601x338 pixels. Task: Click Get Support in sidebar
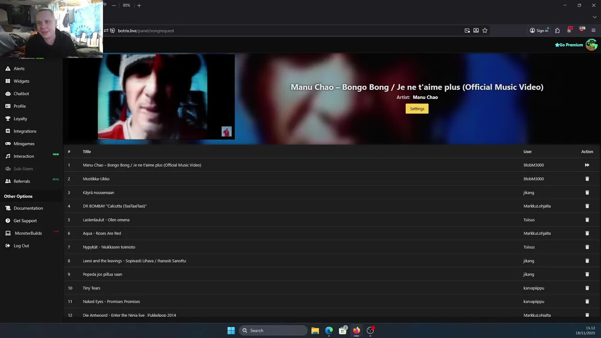(x=25, y=221)
